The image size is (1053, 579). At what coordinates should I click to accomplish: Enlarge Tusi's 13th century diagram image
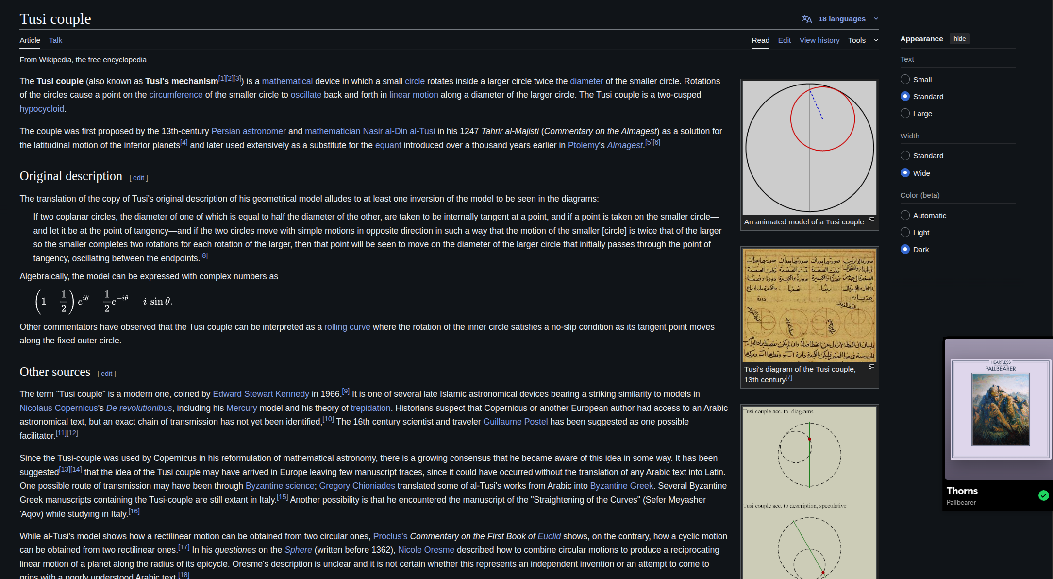[x=871, y=367]
